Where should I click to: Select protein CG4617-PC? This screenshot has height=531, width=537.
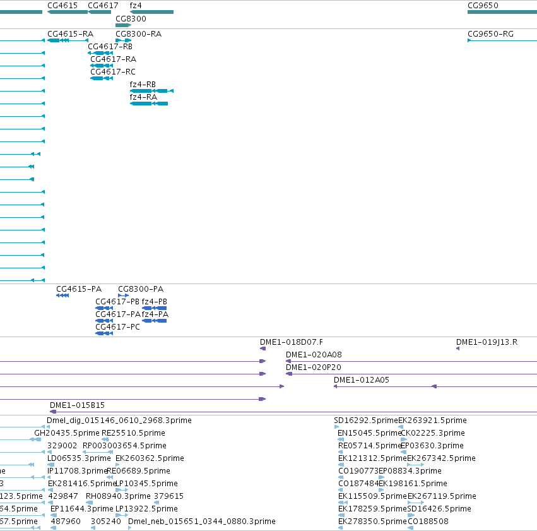[117, 327]
